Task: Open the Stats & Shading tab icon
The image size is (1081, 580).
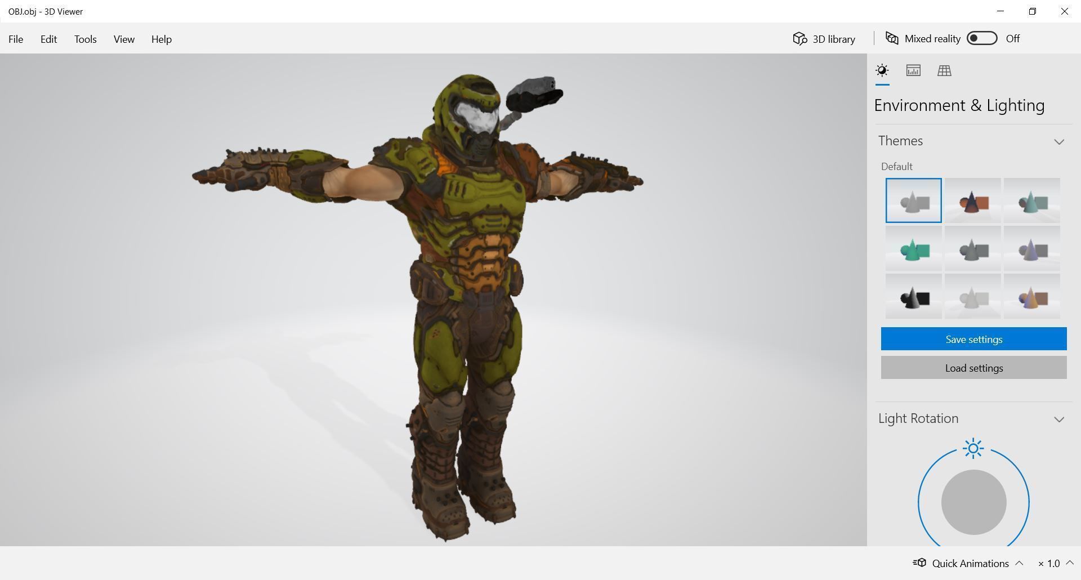Action: pos(913,70)
